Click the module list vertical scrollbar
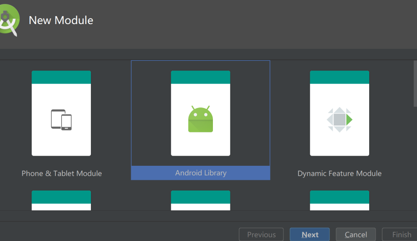This screenshot has height=241, width=417. click(x=415, y=84)
